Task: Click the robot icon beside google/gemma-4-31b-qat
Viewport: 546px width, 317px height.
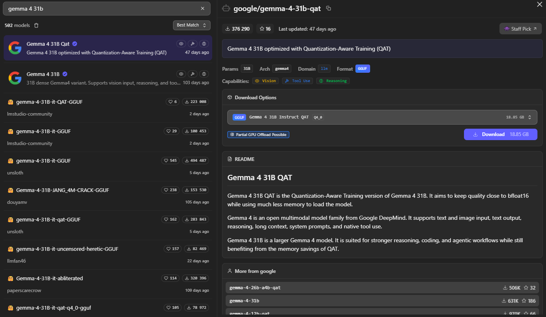Action: click(x=226, y=9)
